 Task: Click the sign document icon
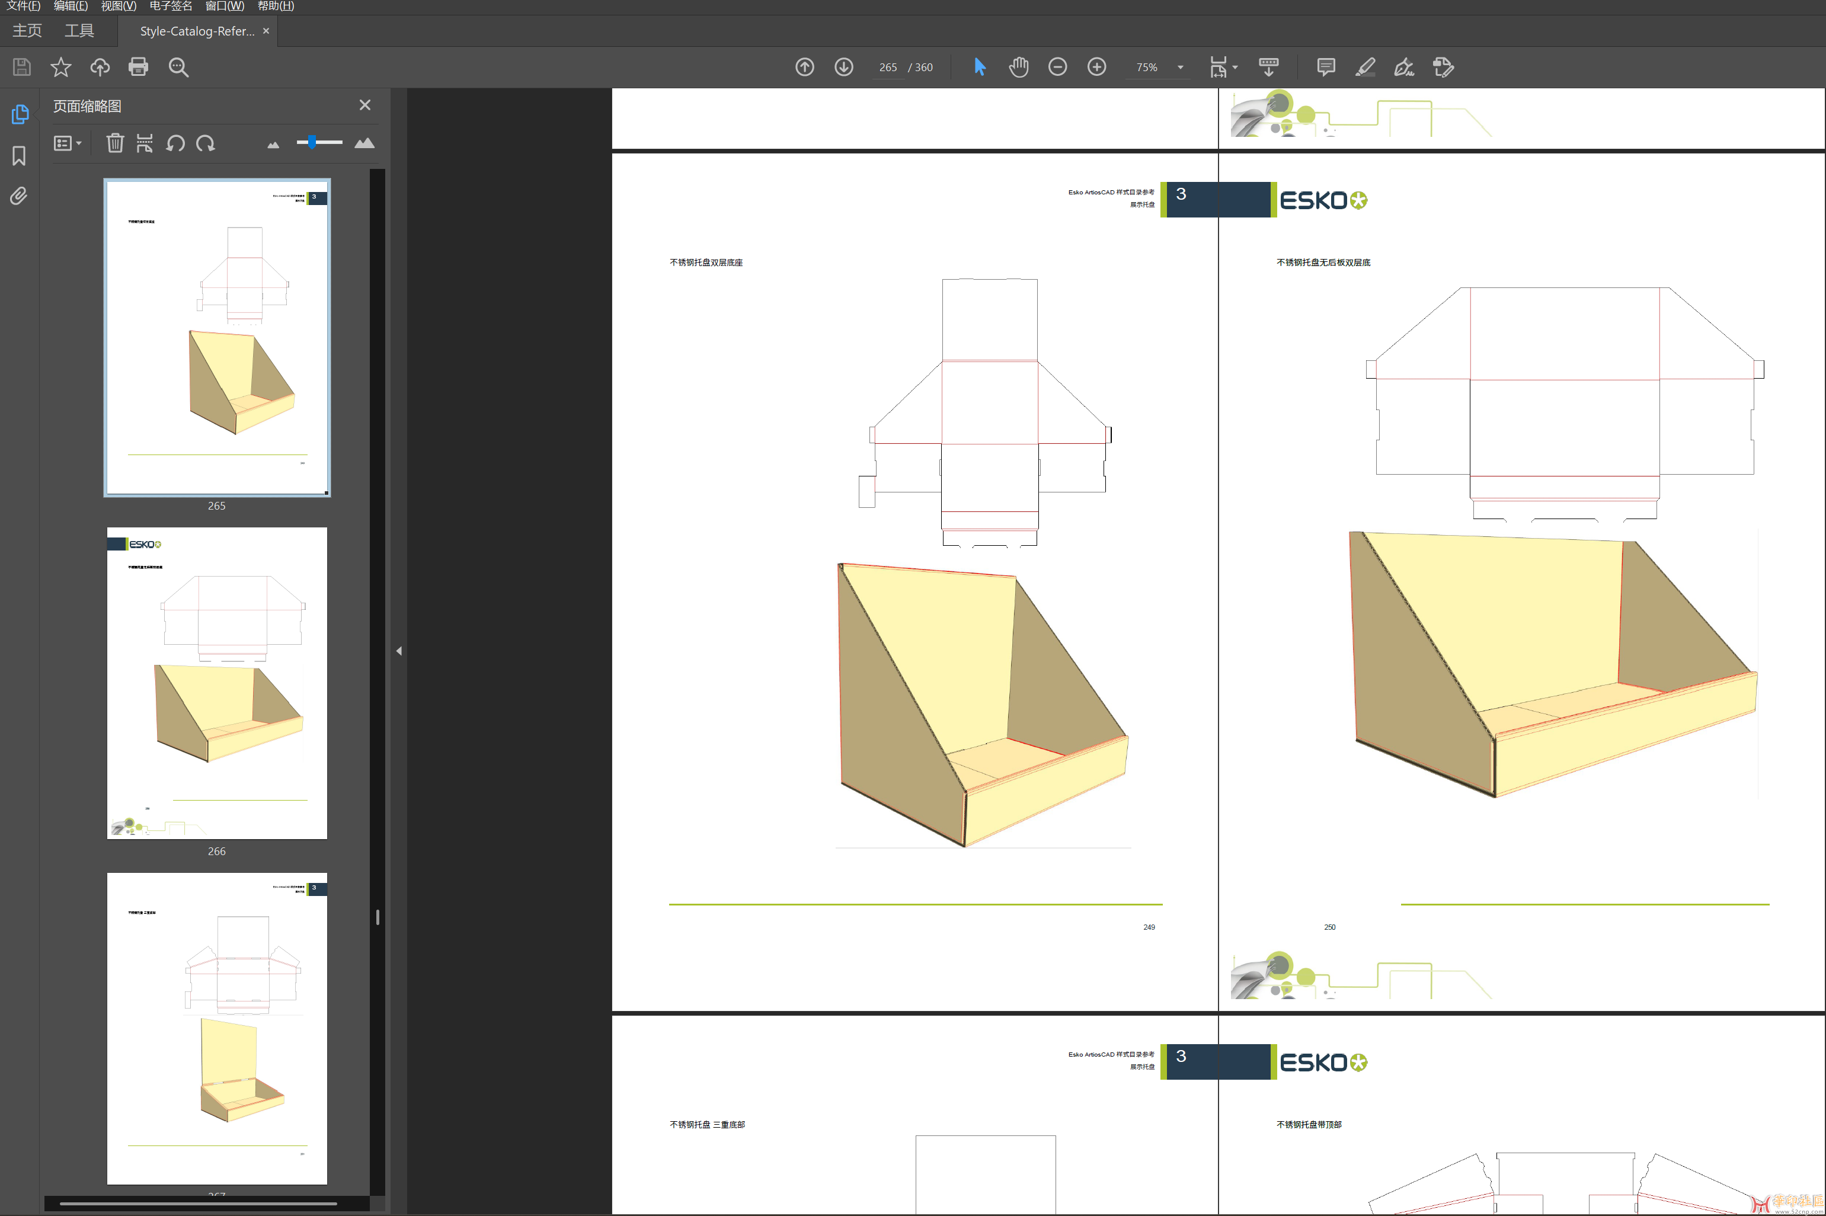[1404, 68]
